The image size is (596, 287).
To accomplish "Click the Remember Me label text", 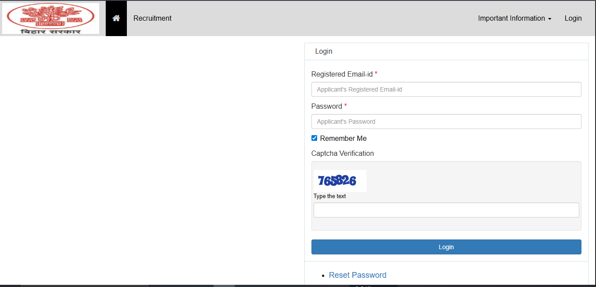I will tap(343, 138).
